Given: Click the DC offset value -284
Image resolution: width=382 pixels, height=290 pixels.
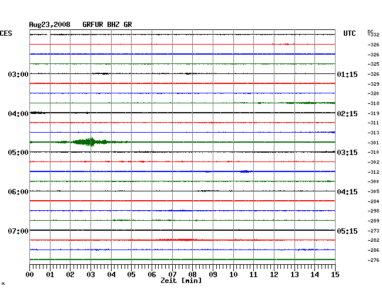Looking at the screenshot, I should point(373,201).
